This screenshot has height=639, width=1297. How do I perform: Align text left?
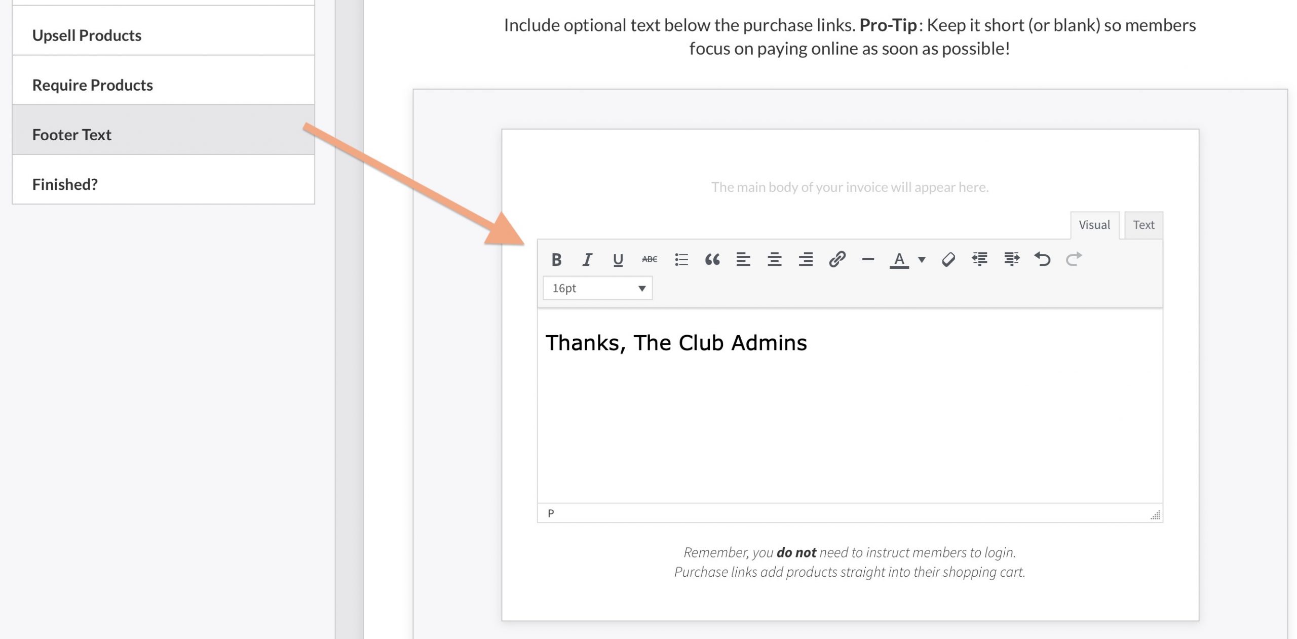743,260
